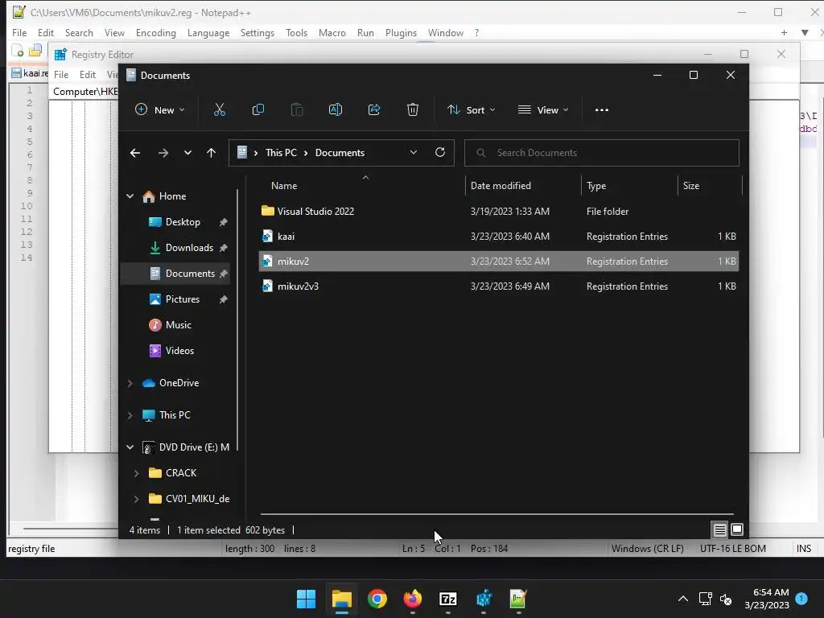Select Music in navigation pane
This screenshot has width=824, height=618.
(180, 325)
